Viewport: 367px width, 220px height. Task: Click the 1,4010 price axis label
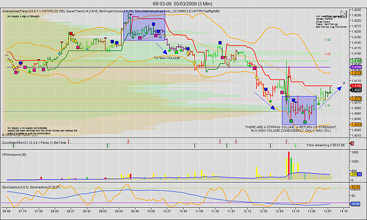coord(356,135)
